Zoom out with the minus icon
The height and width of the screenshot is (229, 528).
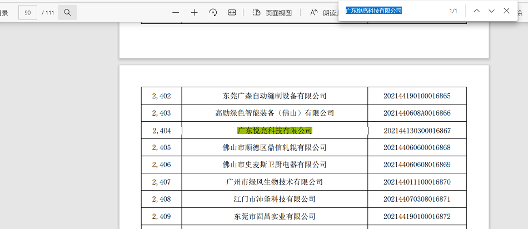[x=176, y=12]
